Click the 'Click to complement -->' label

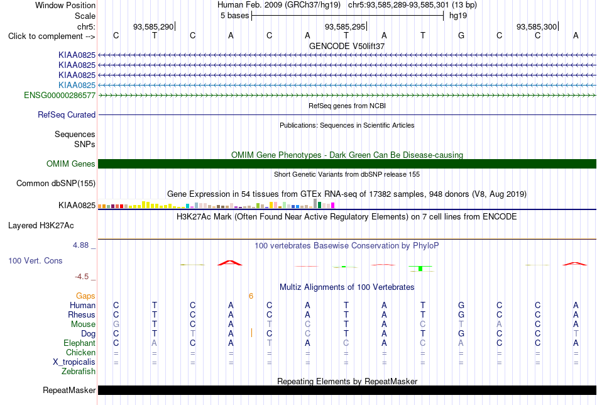click(52, 36)
